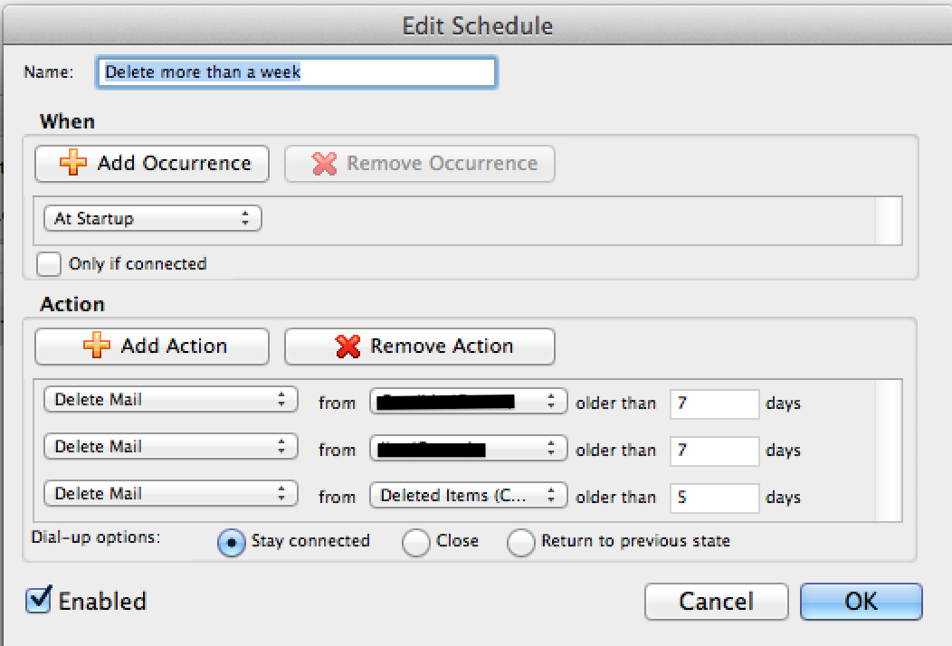Image resolution: width=952 pixels, height=646 pixels.
Task: Click the action list scrollbar track
Action: (x=889, y=450)
